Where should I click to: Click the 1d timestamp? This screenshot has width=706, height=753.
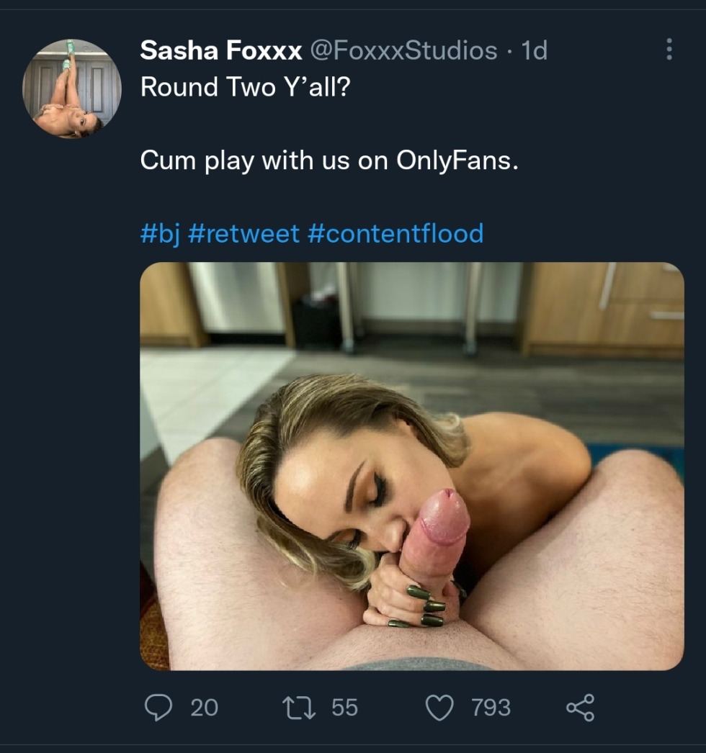[534, 50]
